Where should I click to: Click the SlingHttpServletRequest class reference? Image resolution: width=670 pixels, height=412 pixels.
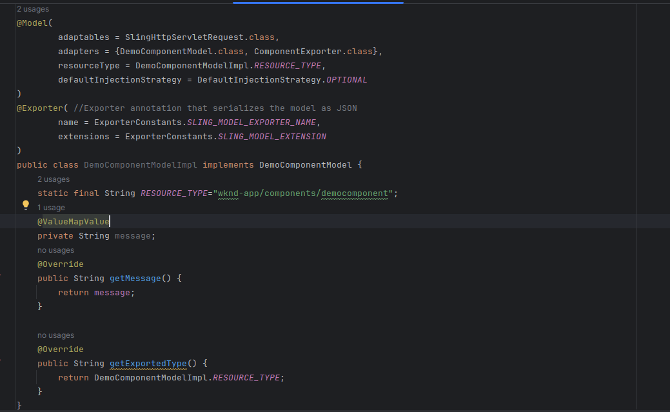pos(184,37)
